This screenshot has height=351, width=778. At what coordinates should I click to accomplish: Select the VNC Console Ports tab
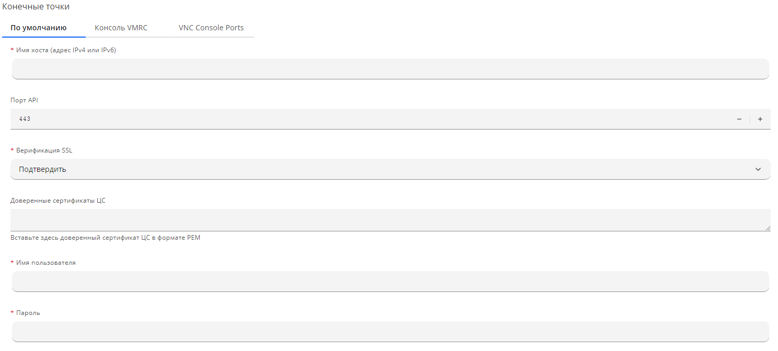pos(211,28)
